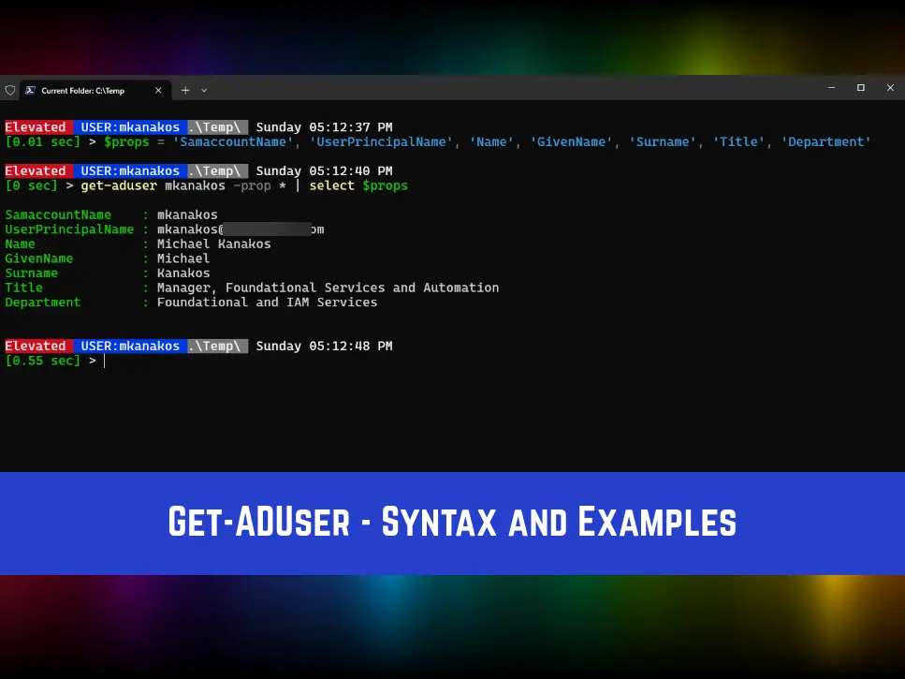Screen dimensions: 905x679
Task: Click the Sunday 05:12:37 PM timestamp
Action: (324, 126)
